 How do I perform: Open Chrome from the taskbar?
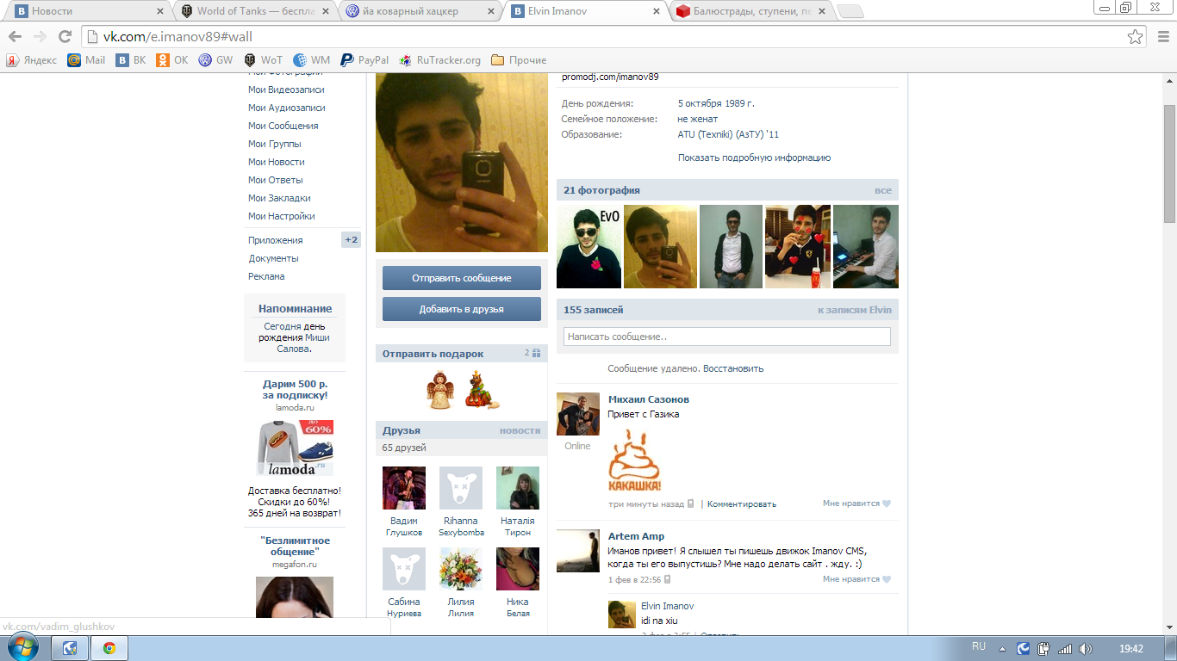(x=110, y=648)
